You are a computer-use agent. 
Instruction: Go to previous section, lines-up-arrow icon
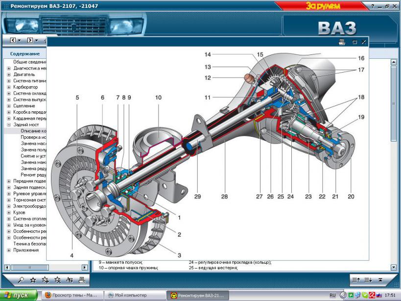[x=356, y=280]
